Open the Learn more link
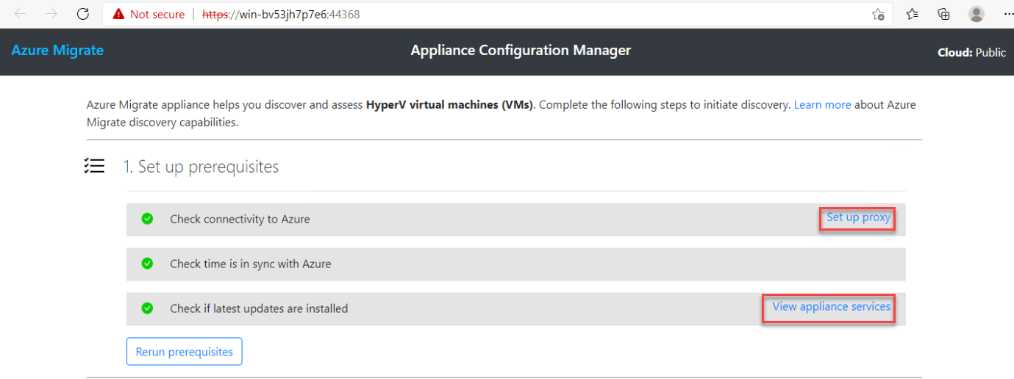 coord(822,105)
